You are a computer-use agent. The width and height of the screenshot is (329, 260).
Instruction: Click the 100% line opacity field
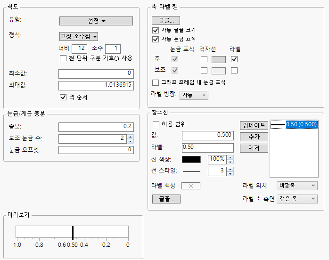[217, 160]
